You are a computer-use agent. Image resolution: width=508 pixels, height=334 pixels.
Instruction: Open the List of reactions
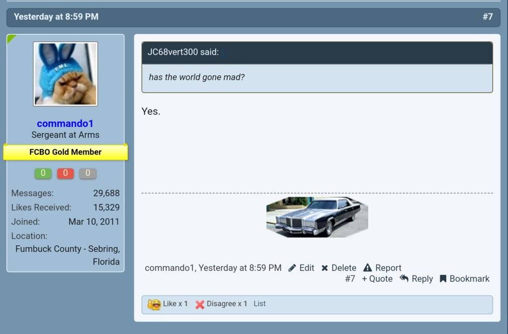[x=260, y=304]
